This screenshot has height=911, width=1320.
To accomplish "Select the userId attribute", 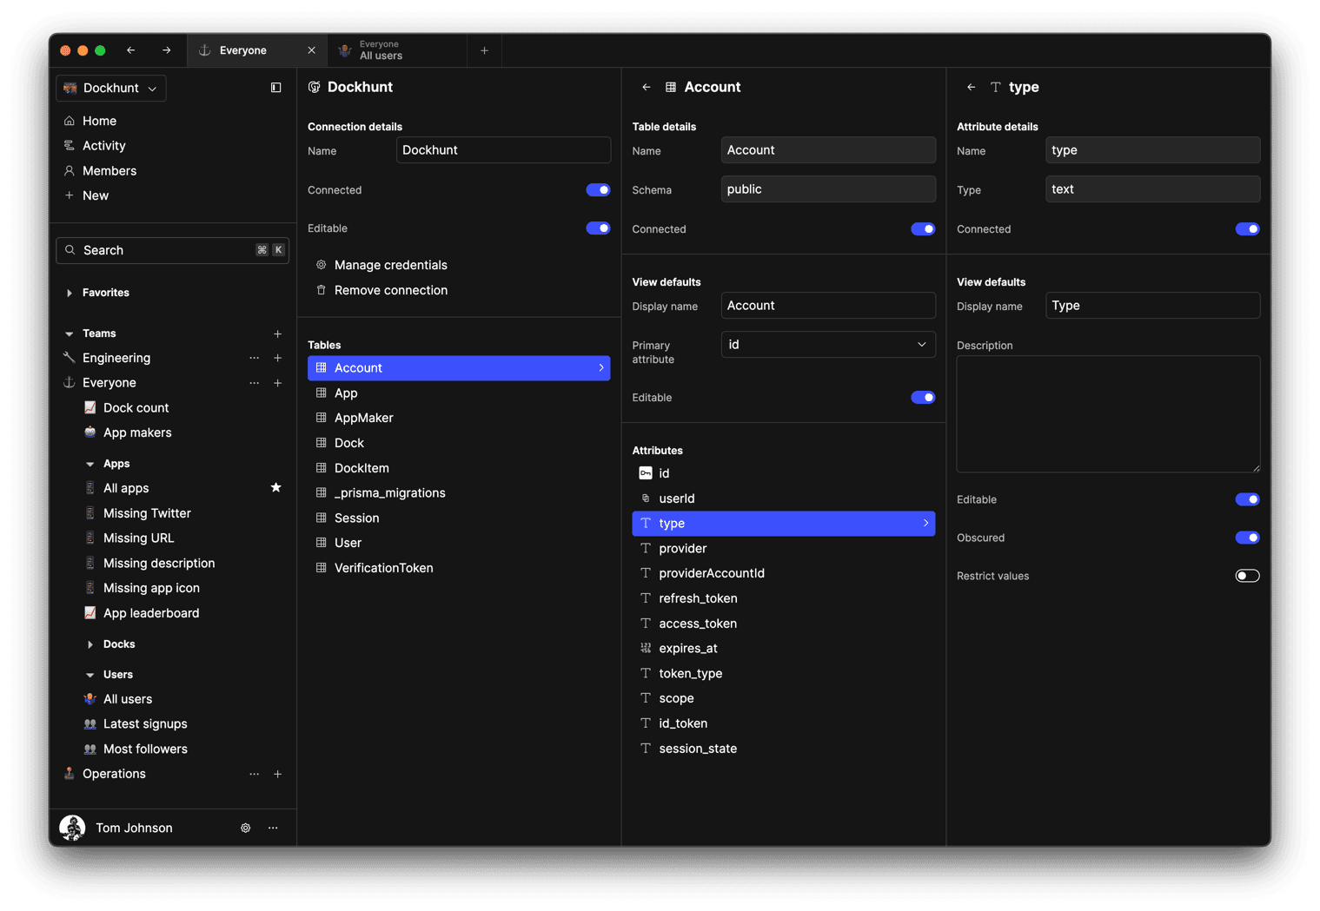I will click(784, 498).
